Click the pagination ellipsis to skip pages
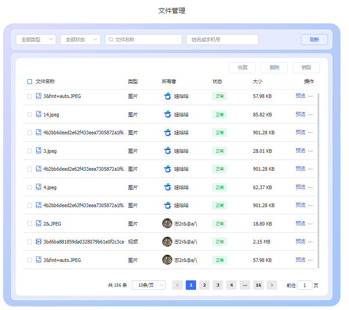349x310 pixels. [245, 285]
